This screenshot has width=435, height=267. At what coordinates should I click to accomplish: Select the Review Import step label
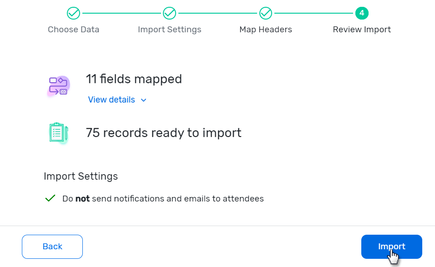362,30
